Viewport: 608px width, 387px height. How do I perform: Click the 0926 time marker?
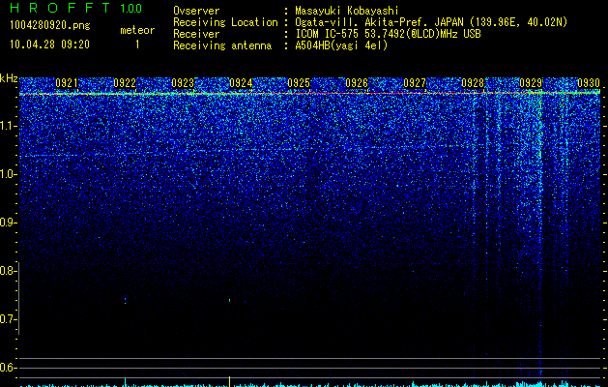(x=357, y=83)
